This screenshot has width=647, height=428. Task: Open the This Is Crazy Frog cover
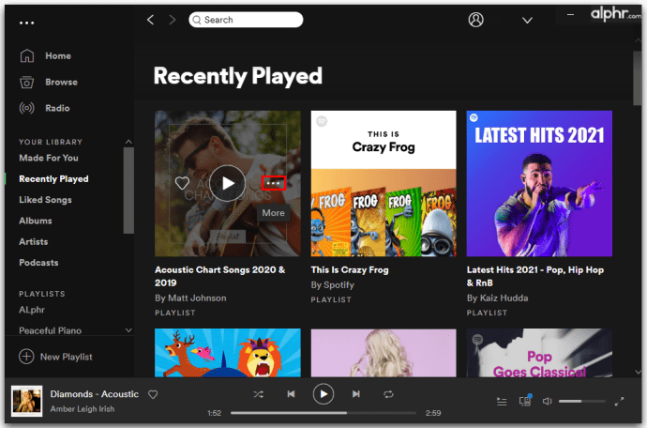click(384, 183)
